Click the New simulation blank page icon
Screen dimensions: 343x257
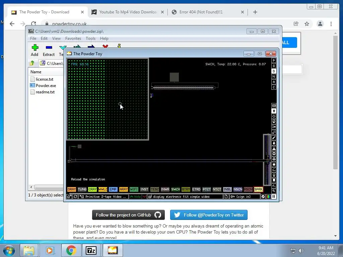coord(226,197)
